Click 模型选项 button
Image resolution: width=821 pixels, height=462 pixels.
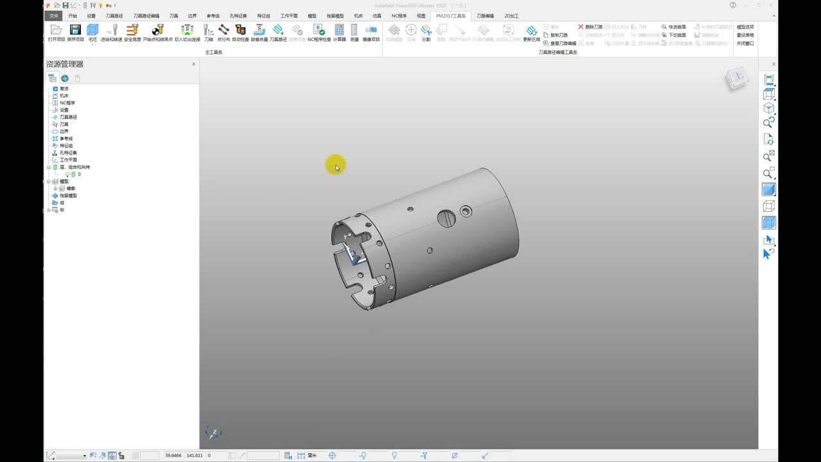click(x=745, y=27)
